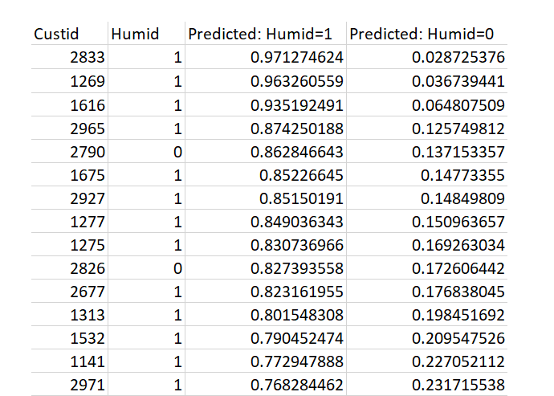
Task: Click the Humid value 0 for Custid 2790
Action: point(146,152)
